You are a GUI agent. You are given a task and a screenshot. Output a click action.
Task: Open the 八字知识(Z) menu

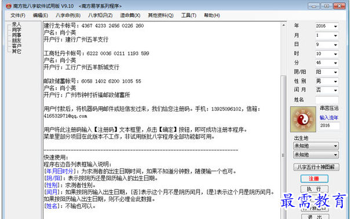coord(100,16)
